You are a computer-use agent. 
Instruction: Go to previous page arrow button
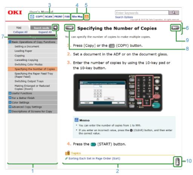(69, 28)
